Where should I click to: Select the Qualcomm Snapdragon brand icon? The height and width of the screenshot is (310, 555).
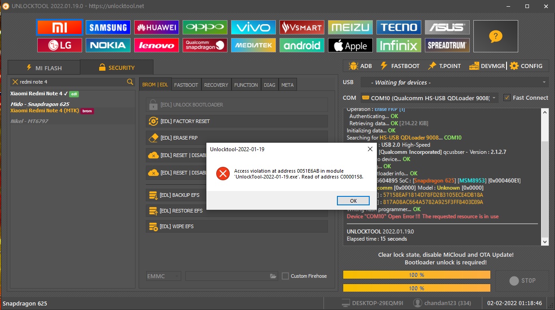click(205, 45)
